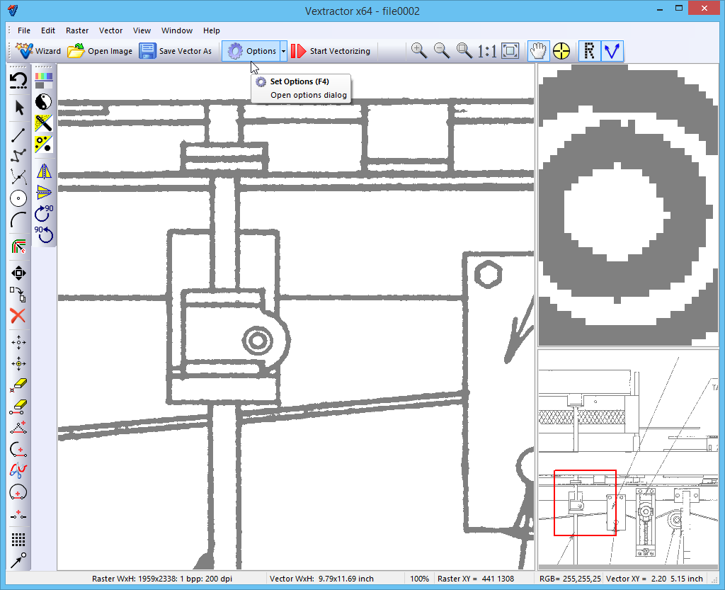Open the Vector menu
The height and width of the screenshot is (590, 725).
tap(110, 30)
